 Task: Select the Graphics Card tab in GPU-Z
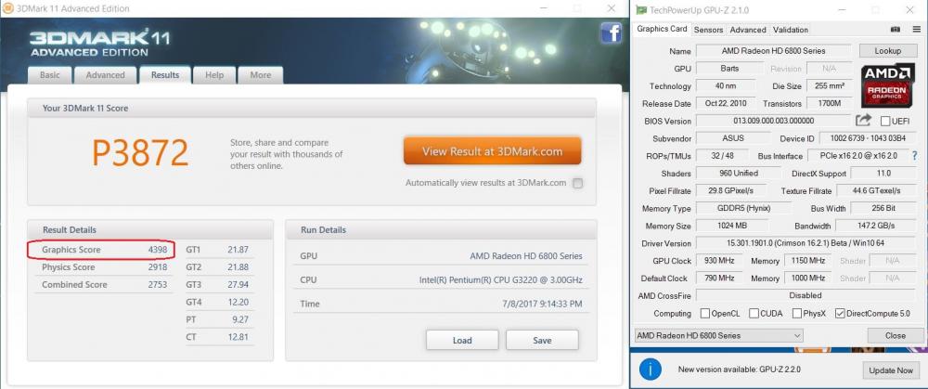pos(662,29)
